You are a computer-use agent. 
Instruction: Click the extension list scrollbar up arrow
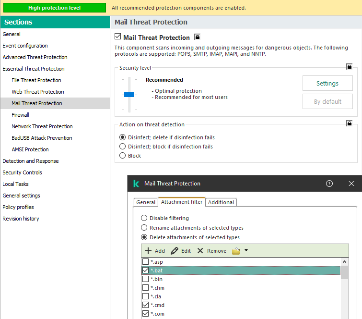344,262
